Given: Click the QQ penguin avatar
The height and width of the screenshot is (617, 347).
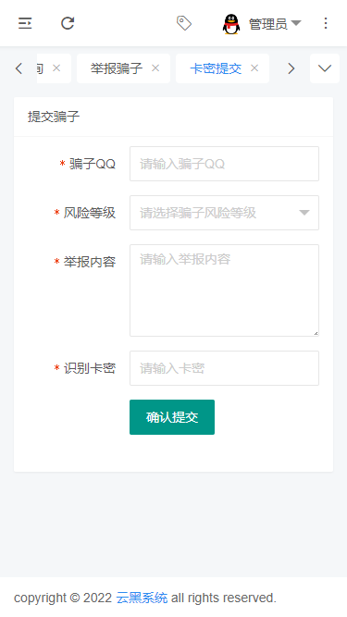Looking at the screenshot, I should [231, 24].
